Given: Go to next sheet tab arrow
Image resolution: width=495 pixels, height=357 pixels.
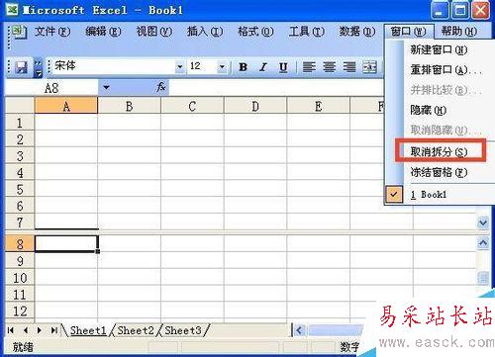Looking at the screenshot, I should [x=40, y=330].
